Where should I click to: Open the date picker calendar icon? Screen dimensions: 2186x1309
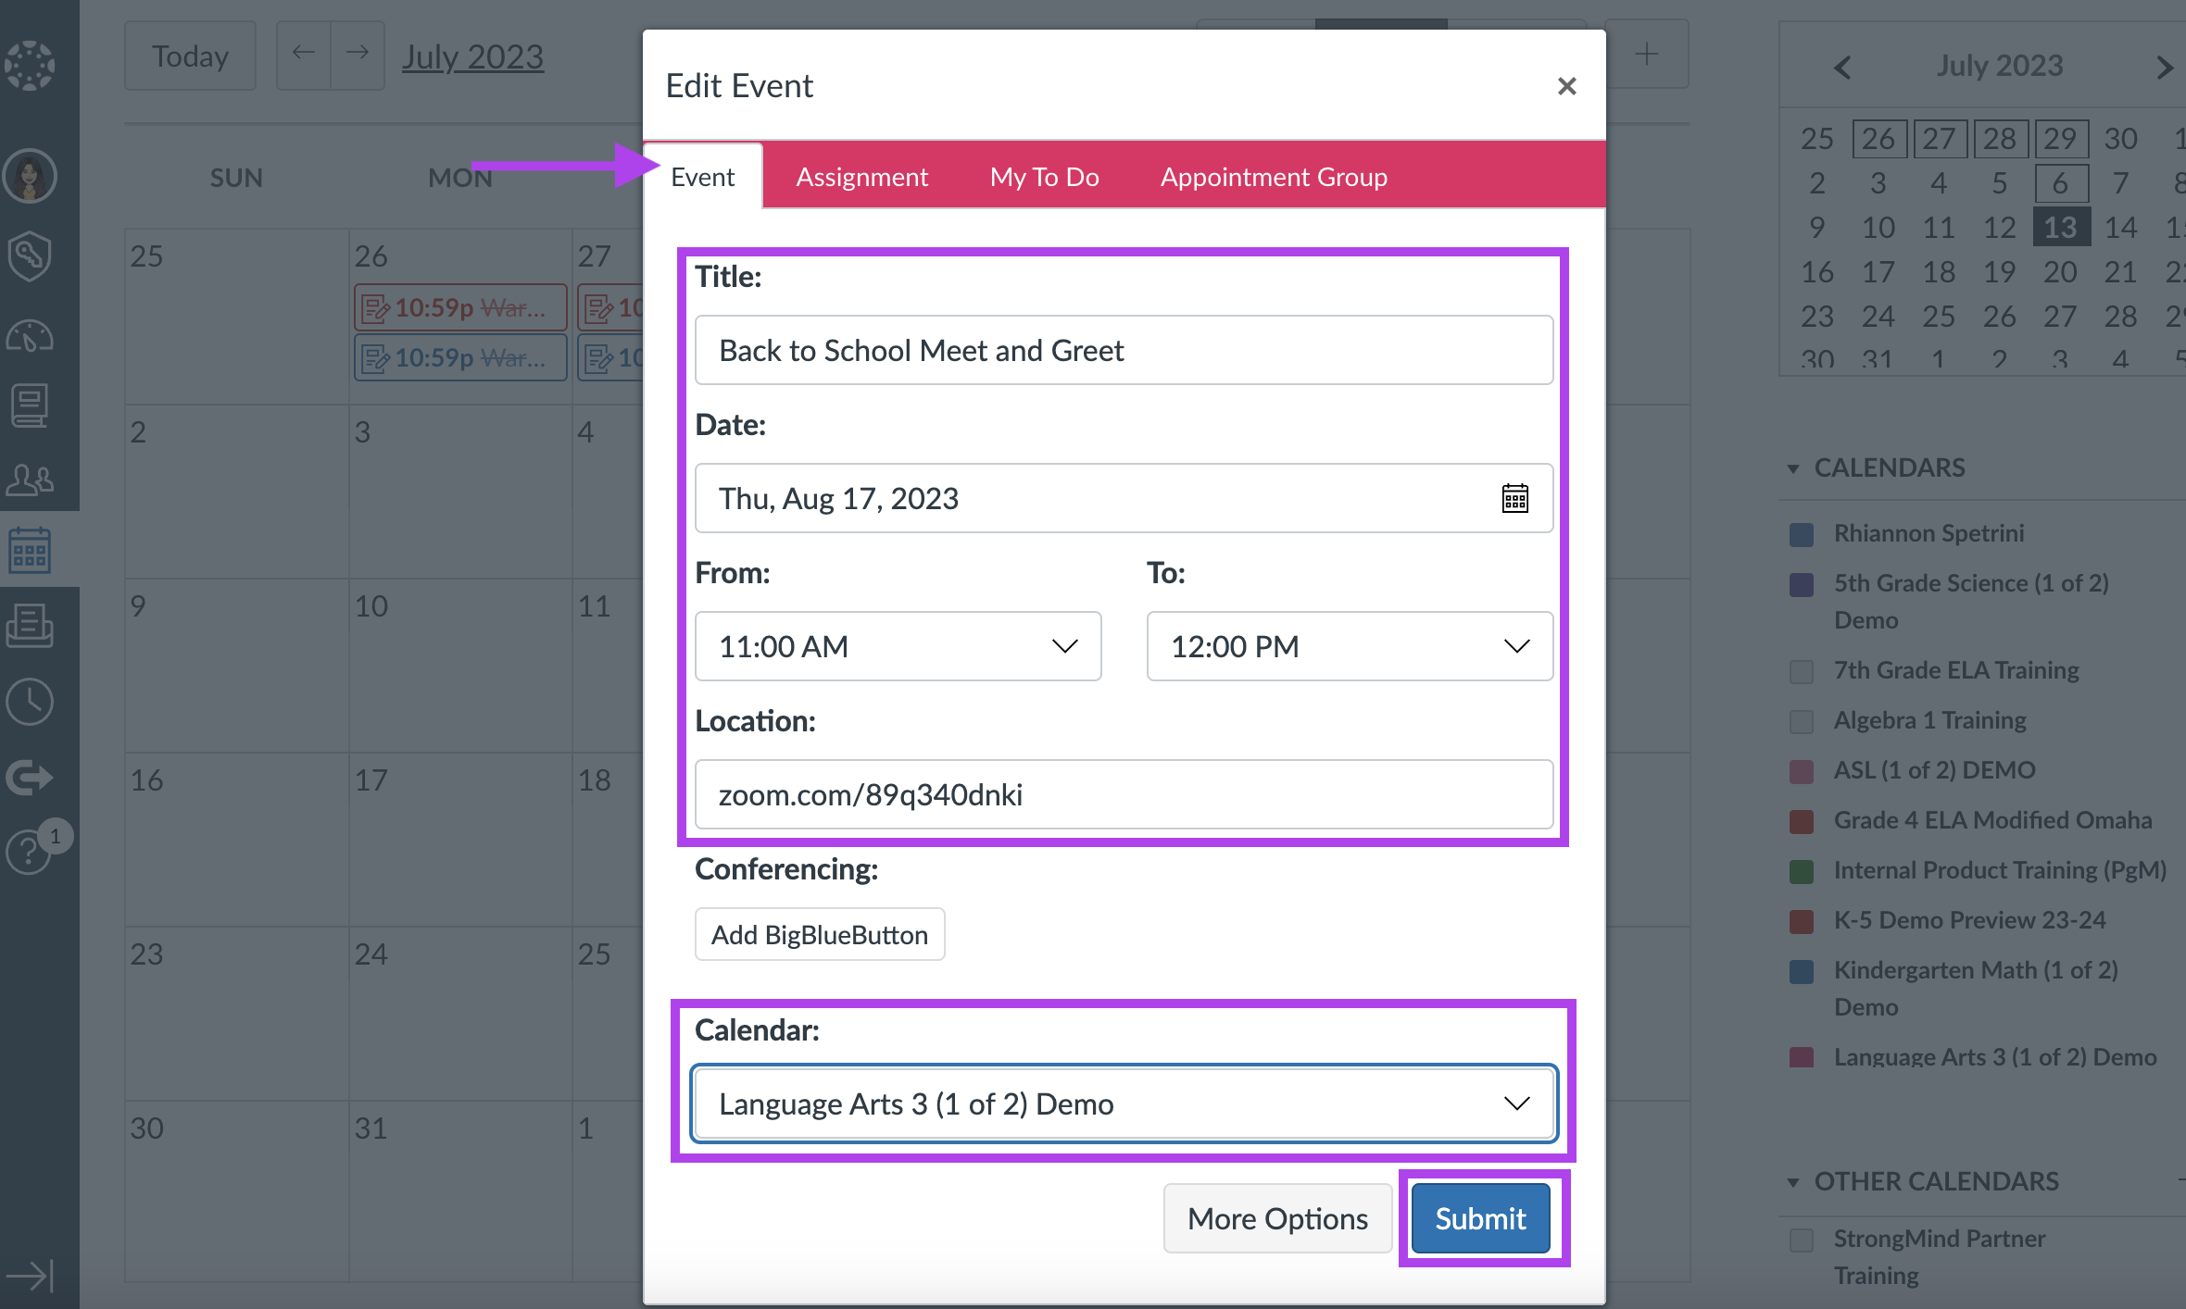point(1514,499)
